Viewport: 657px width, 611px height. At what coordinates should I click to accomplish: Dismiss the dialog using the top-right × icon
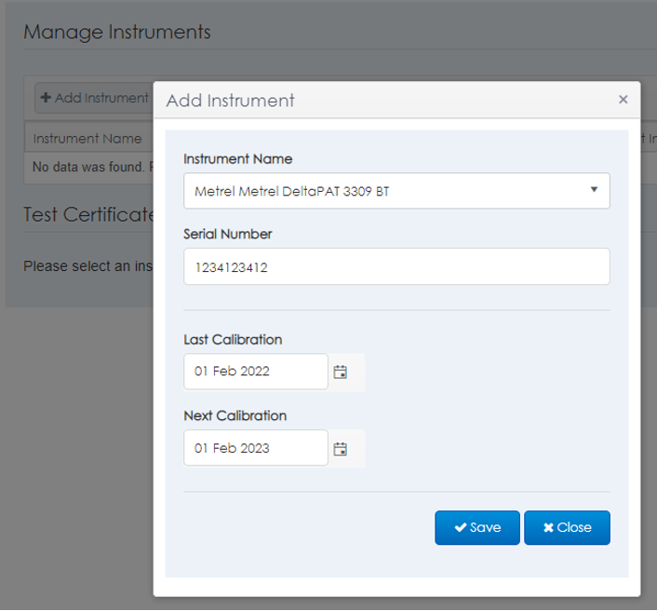tap(623, 100)
